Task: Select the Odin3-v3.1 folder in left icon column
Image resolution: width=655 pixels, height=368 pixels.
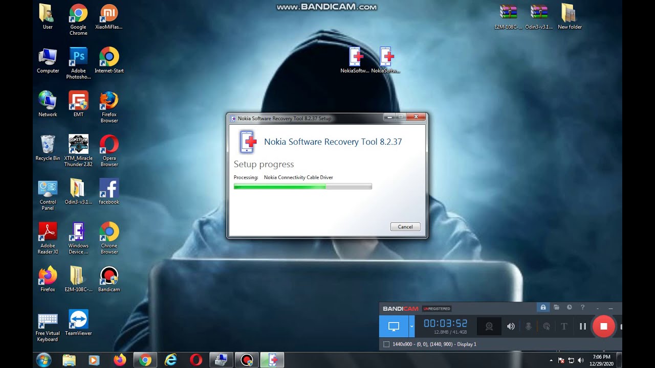Action: [x=78, y=192]
